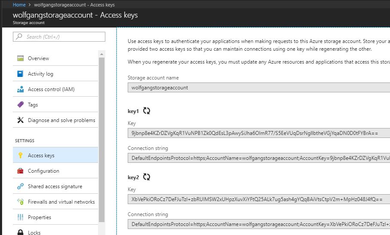
Task: Click the paragraph starting 'When you regenerate'
Action: click(259, 62)
